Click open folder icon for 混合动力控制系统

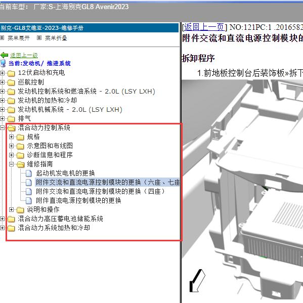tap(12, 128)
